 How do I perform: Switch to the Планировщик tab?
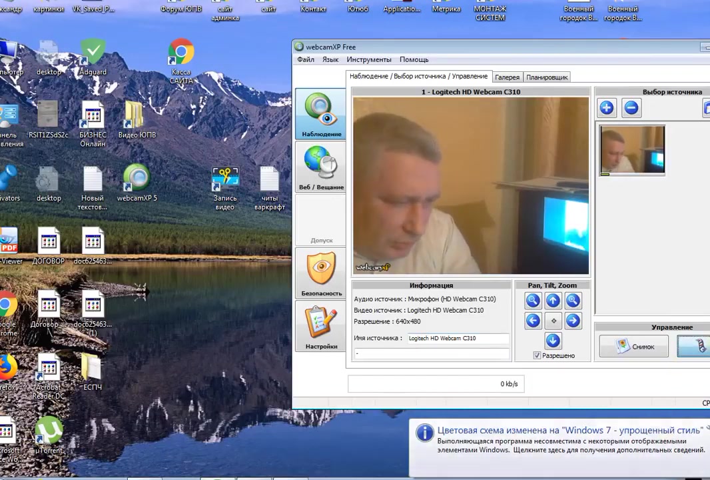click(547, 77)
